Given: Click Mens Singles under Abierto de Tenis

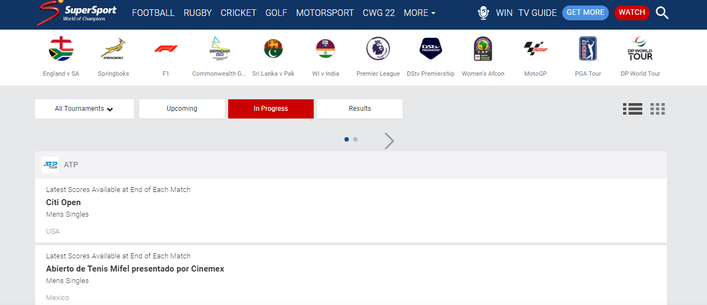Looking at the screenshot, I should (67, 281).
